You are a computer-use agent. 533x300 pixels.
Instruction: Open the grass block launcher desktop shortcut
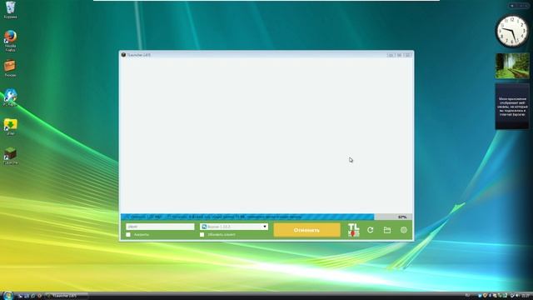11,156
